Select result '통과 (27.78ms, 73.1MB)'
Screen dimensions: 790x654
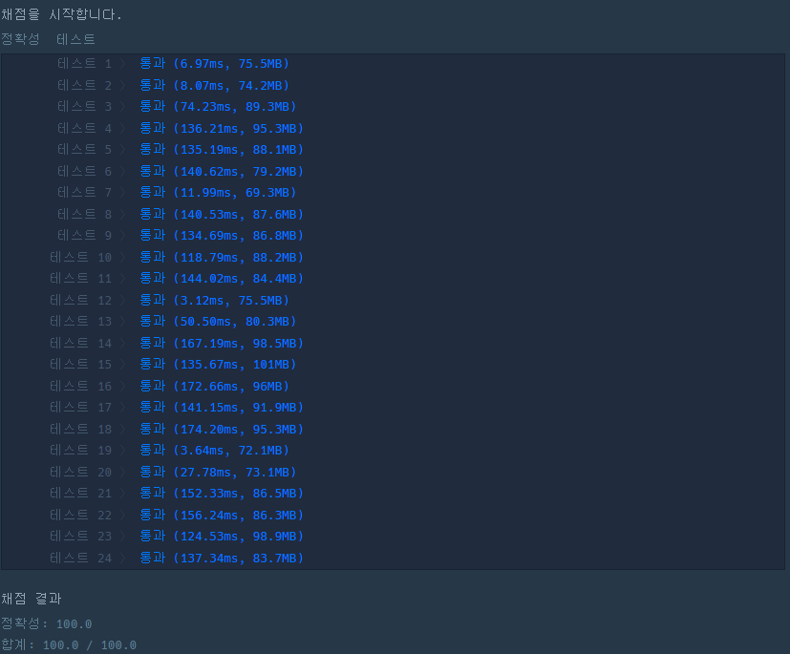(218, 472)
